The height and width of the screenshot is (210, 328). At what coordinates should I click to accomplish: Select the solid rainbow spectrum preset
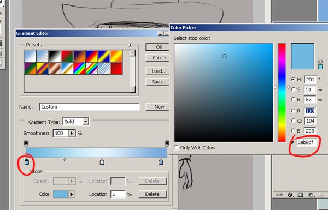tap(79, 69)
